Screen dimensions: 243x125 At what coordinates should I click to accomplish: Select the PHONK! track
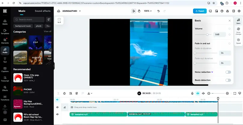pos(32,91)
